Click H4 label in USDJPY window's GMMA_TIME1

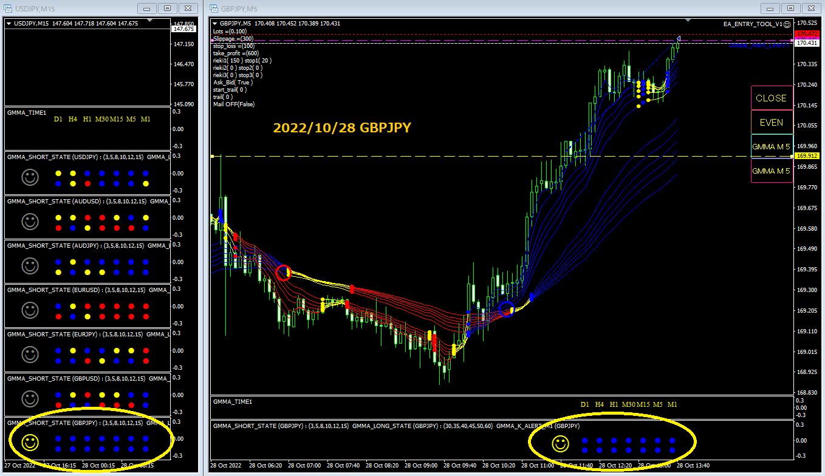(x=73, y=119)
